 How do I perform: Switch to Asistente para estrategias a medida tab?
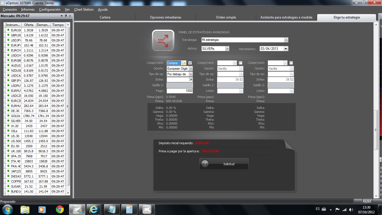(286, 17)
